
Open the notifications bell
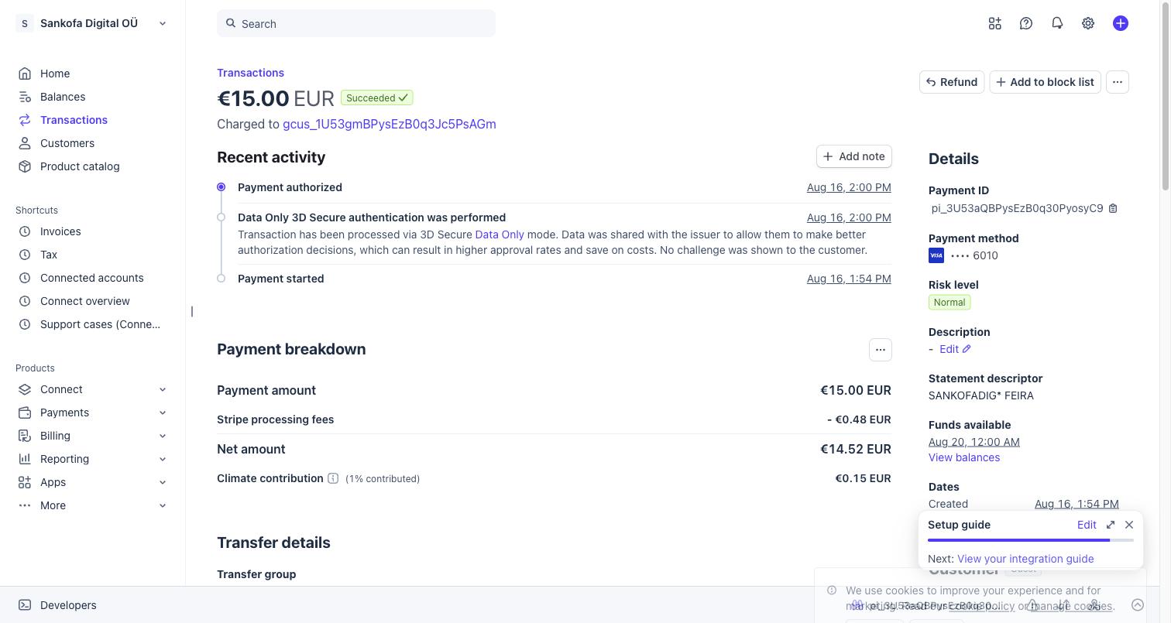pos(1057,23)
